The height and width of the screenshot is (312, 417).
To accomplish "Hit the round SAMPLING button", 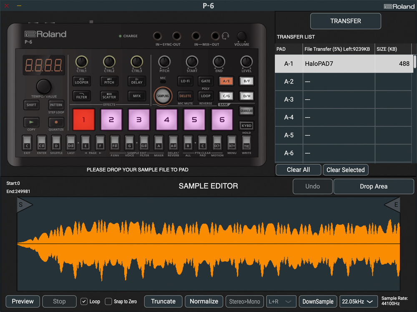I will (x=163, y=96).
